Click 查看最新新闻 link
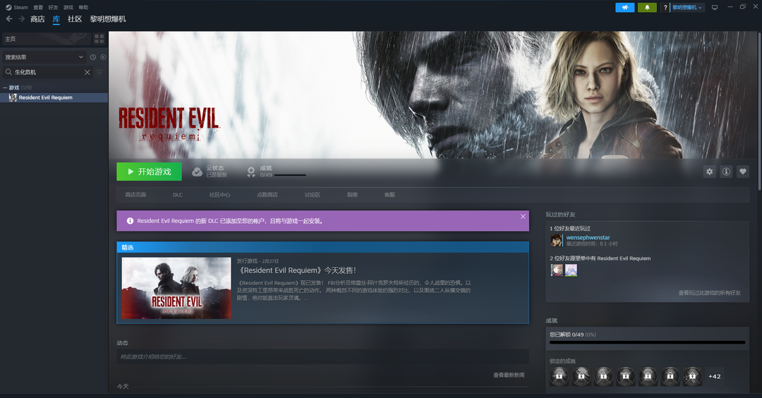Image resolution: width=762 pixels, height=398 pixels. 509,375
